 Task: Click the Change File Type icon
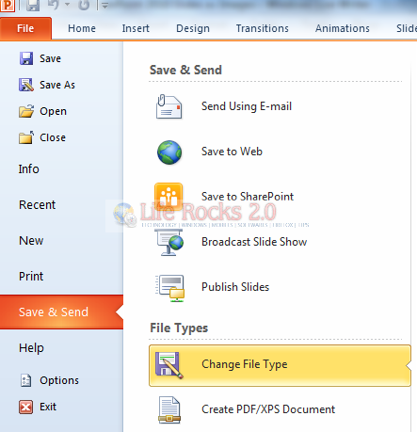tap(169, 364)
